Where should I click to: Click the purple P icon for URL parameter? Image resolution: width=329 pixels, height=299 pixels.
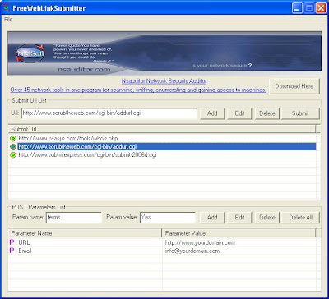12,242
